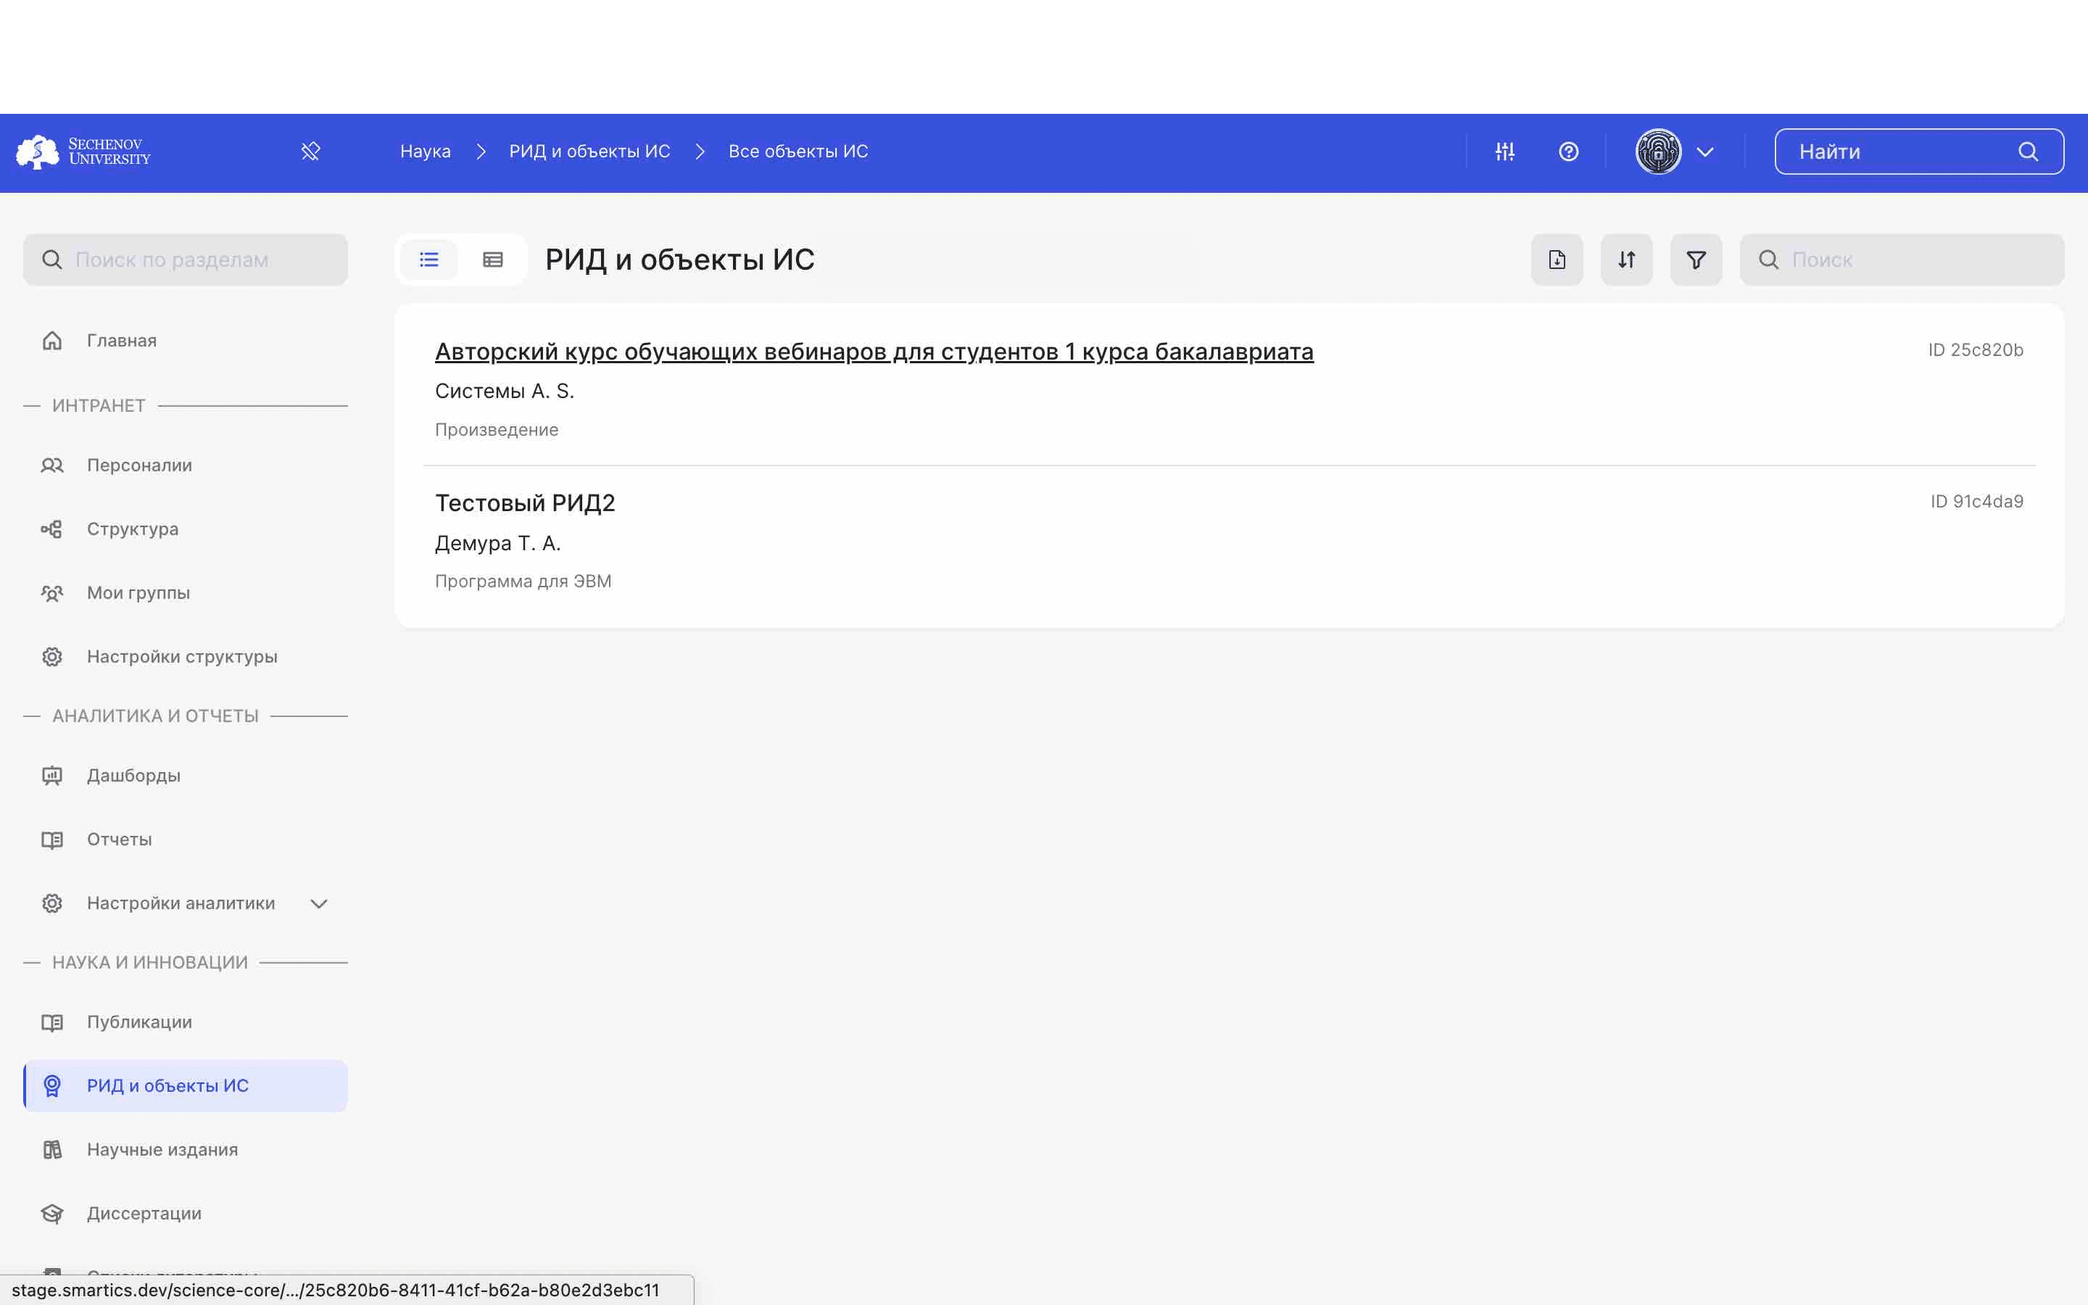Open Публикации in the sidebar
The width and height of the screenshot is (2088, 1305).
click(x=186, y=1023)
